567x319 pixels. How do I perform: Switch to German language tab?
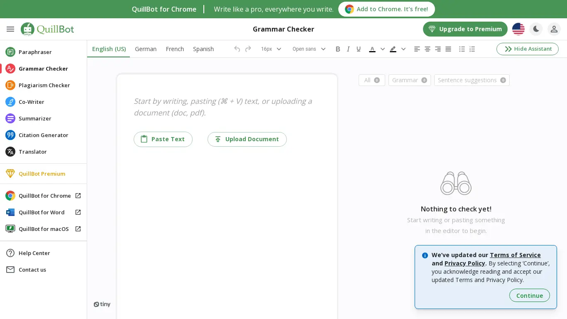click(x=146, y=49)
